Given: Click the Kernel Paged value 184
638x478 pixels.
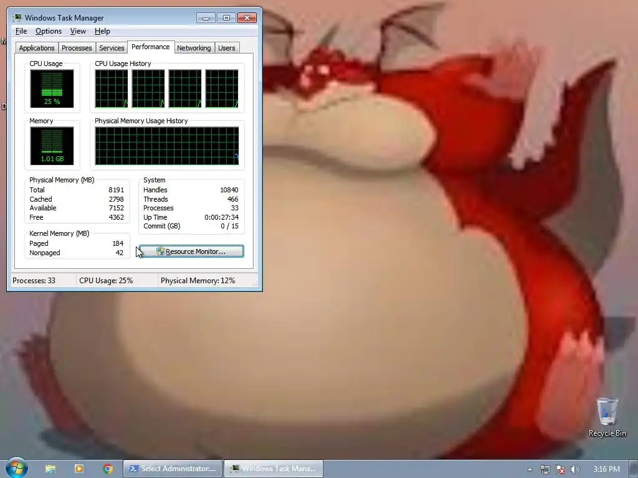Looking at the screenshot, I should pyautogui.click(x=118, y=243).
